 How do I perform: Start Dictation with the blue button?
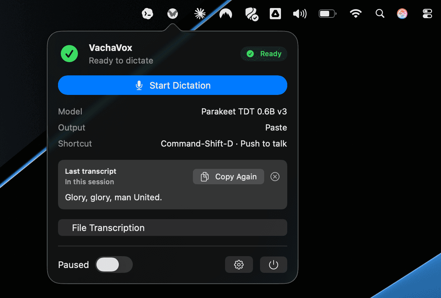173,85
